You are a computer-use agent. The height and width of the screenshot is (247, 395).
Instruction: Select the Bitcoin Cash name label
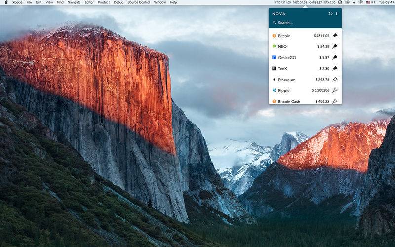pos(289,102)
